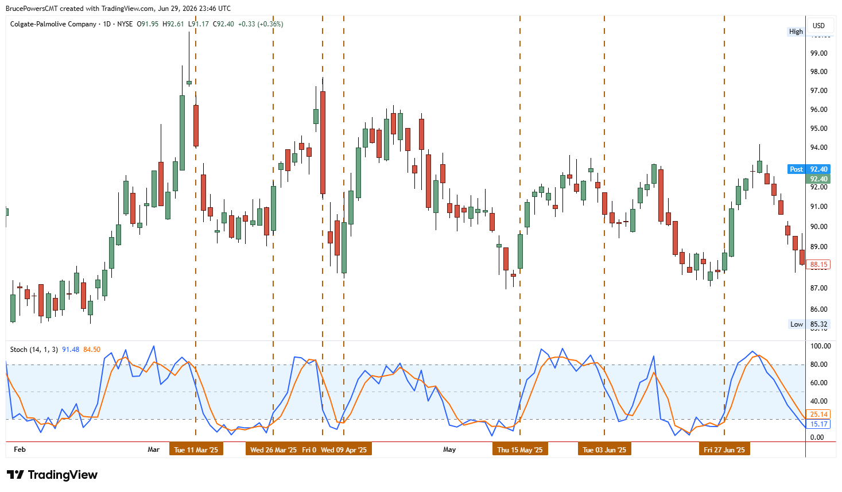
Task: Click the high value H92.61
Action: [x=173, y=24]
